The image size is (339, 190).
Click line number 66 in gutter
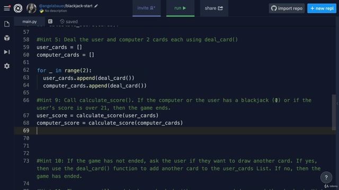[x=26, y=100]
